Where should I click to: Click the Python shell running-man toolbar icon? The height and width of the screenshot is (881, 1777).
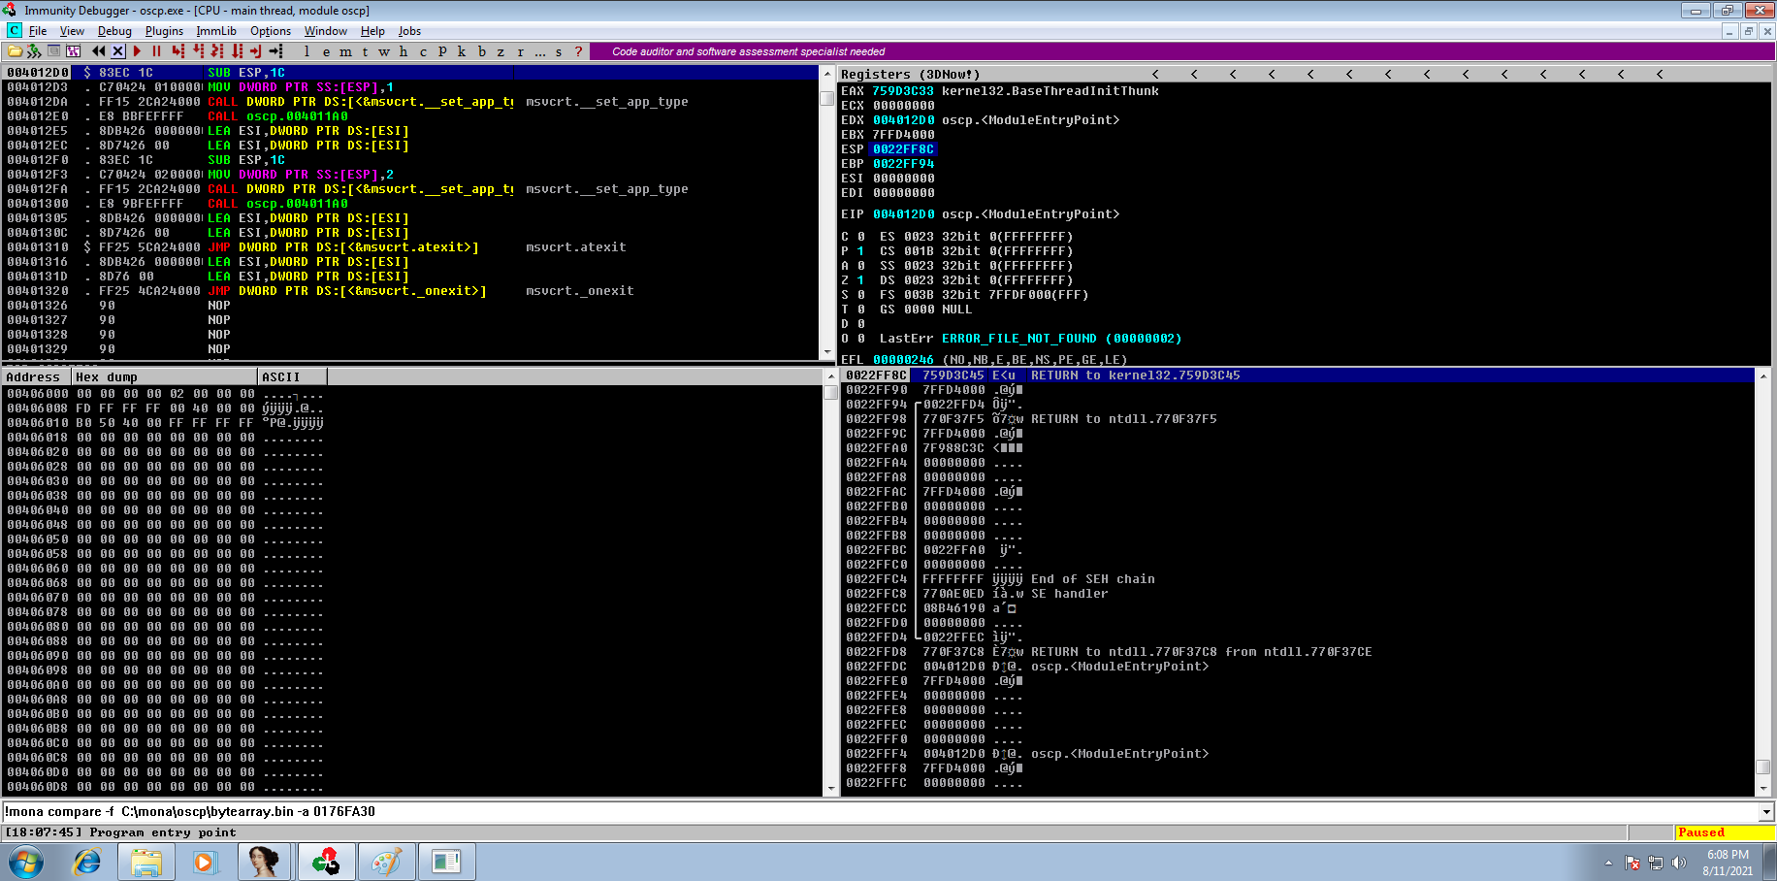click(34, 51)
